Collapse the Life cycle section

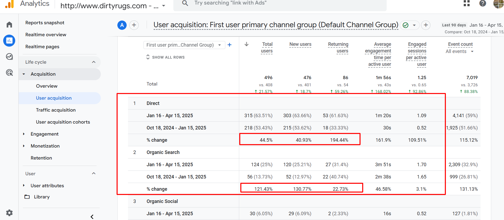point(94,62)
